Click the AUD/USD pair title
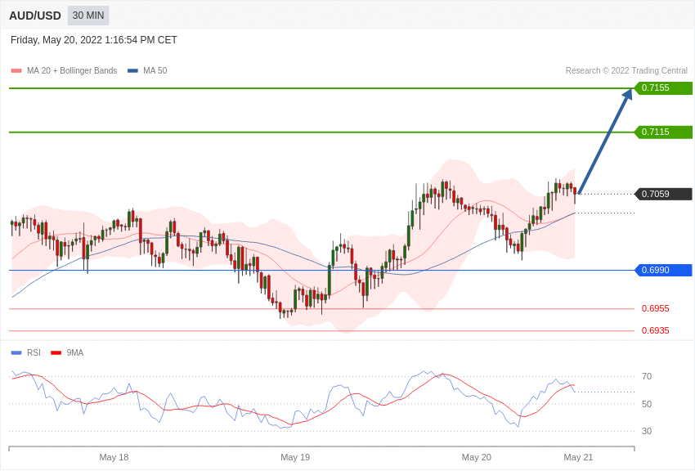 [x=35, y=16]
